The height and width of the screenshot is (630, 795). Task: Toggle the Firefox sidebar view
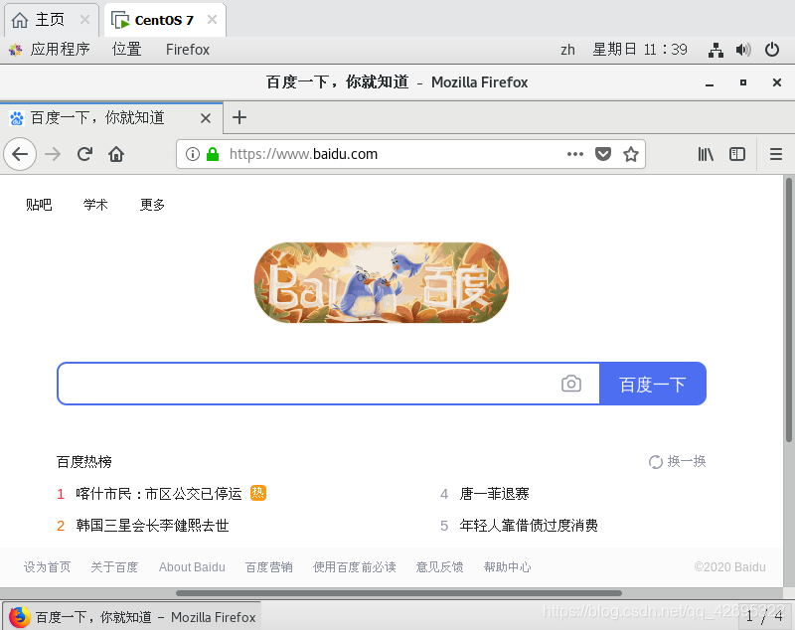(737, 154)
